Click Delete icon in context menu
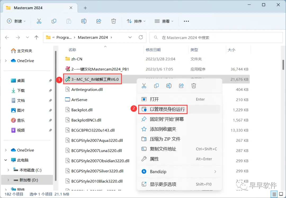 194,86
